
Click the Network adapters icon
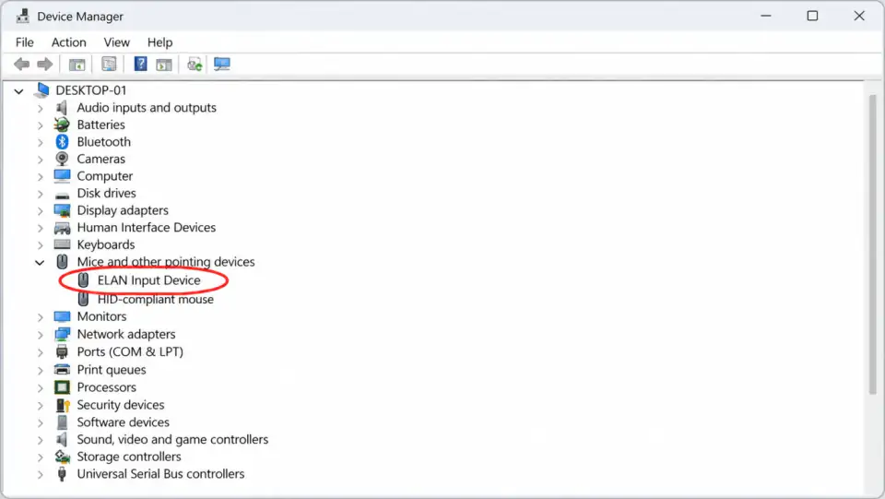[x=62, y=334]
